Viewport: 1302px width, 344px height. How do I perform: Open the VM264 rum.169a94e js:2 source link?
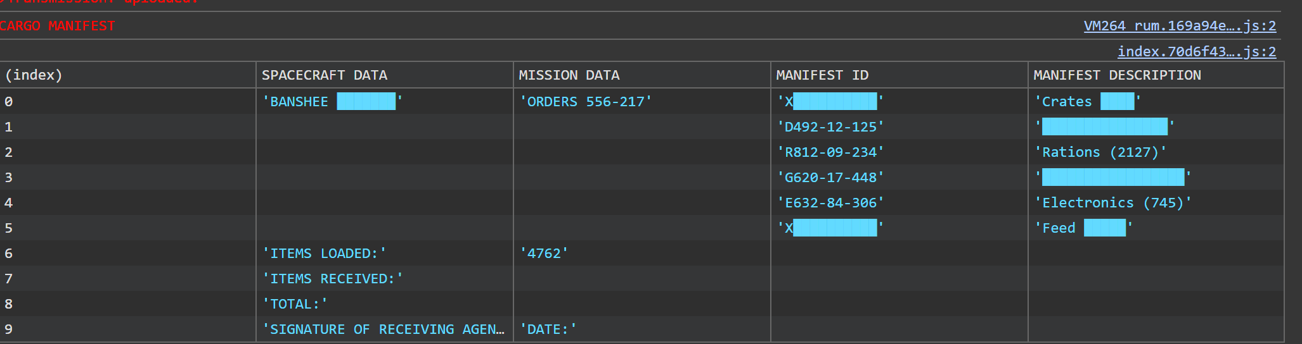pos(1180,26)
